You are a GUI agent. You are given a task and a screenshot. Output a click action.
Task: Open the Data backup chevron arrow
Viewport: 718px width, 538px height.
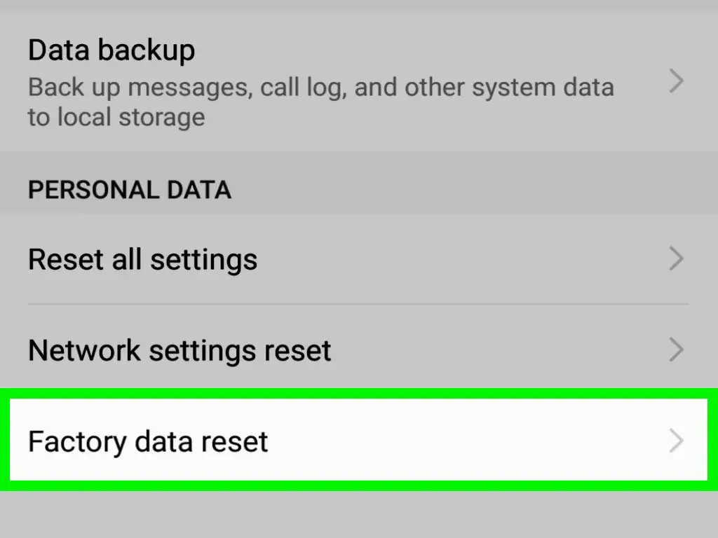677,81
